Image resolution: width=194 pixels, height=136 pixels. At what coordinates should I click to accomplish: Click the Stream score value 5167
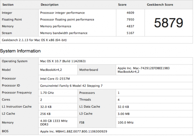click(x=130, y=33)
